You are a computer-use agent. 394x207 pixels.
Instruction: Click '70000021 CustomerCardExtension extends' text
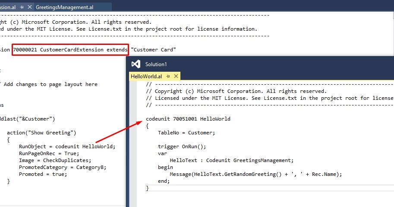click(70, 50)
